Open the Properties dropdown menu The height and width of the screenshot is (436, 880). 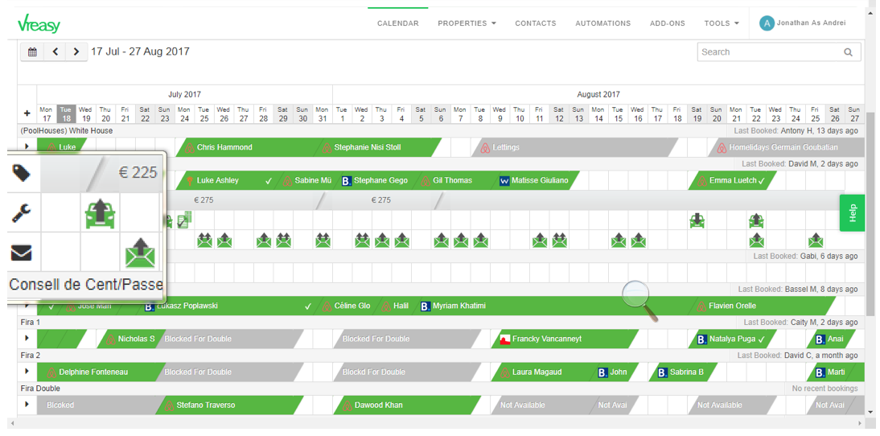(467, 23)
